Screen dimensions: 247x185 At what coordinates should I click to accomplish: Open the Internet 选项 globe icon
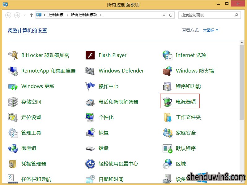point(167,55)
